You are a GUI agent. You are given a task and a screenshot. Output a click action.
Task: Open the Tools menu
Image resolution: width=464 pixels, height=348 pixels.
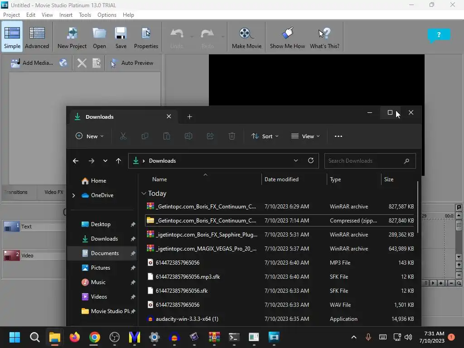pos(85,15)
